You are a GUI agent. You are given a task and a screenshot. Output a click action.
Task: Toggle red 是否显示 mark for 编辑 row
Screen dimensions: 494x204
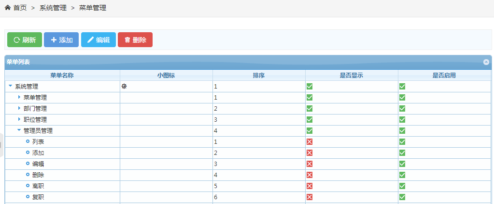tap(310, 164)
